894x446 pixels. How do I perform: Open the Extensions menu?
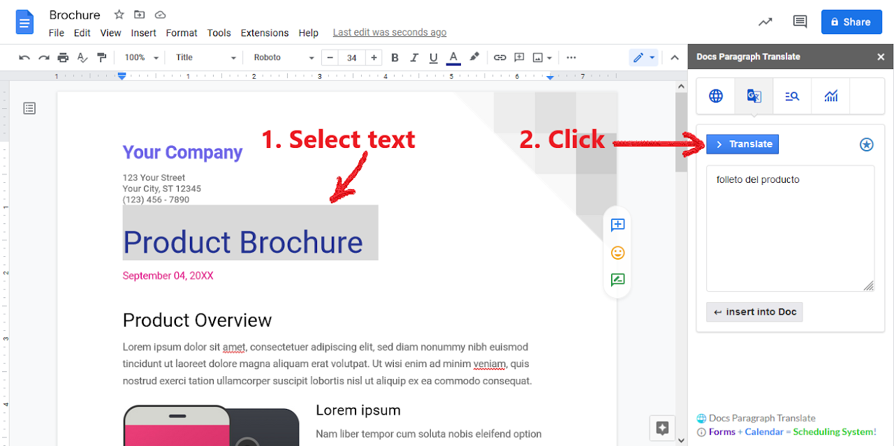coord(265,33)
